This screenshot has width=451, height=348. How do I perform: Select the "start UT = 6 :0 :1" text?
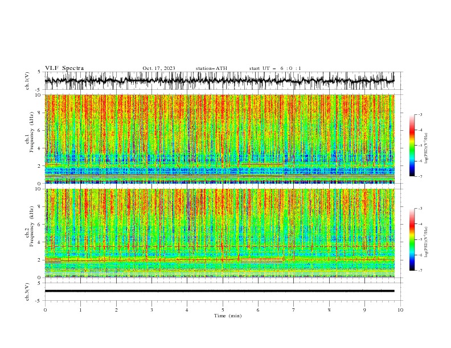click(275, 68)
